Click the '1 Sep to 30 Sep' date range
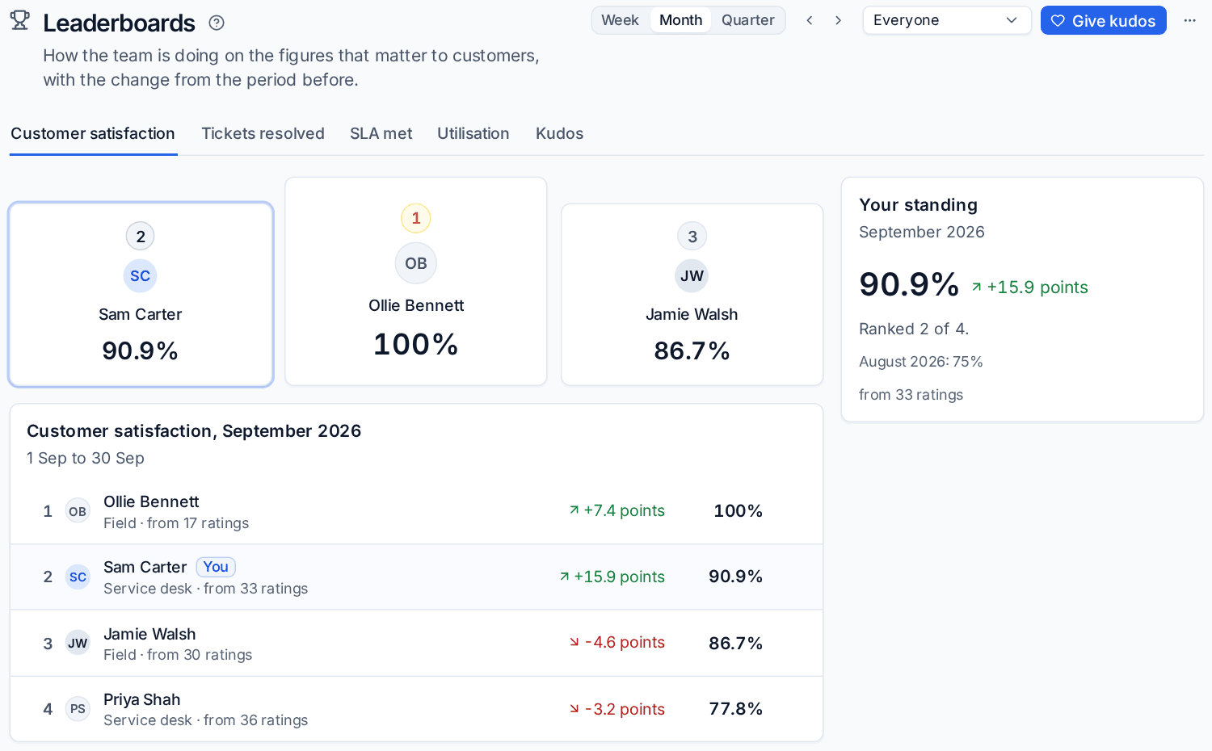Image resolution: width=1212 pixels, height=751 pixels. click(86, 458)
